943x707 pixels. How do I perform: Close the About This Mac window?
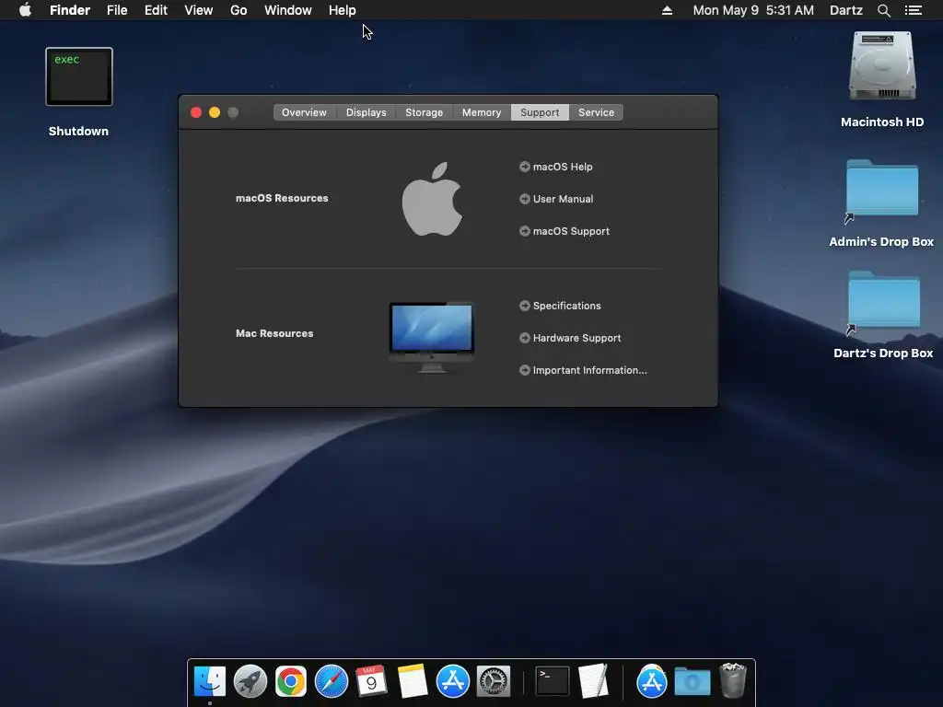(196, 112)
